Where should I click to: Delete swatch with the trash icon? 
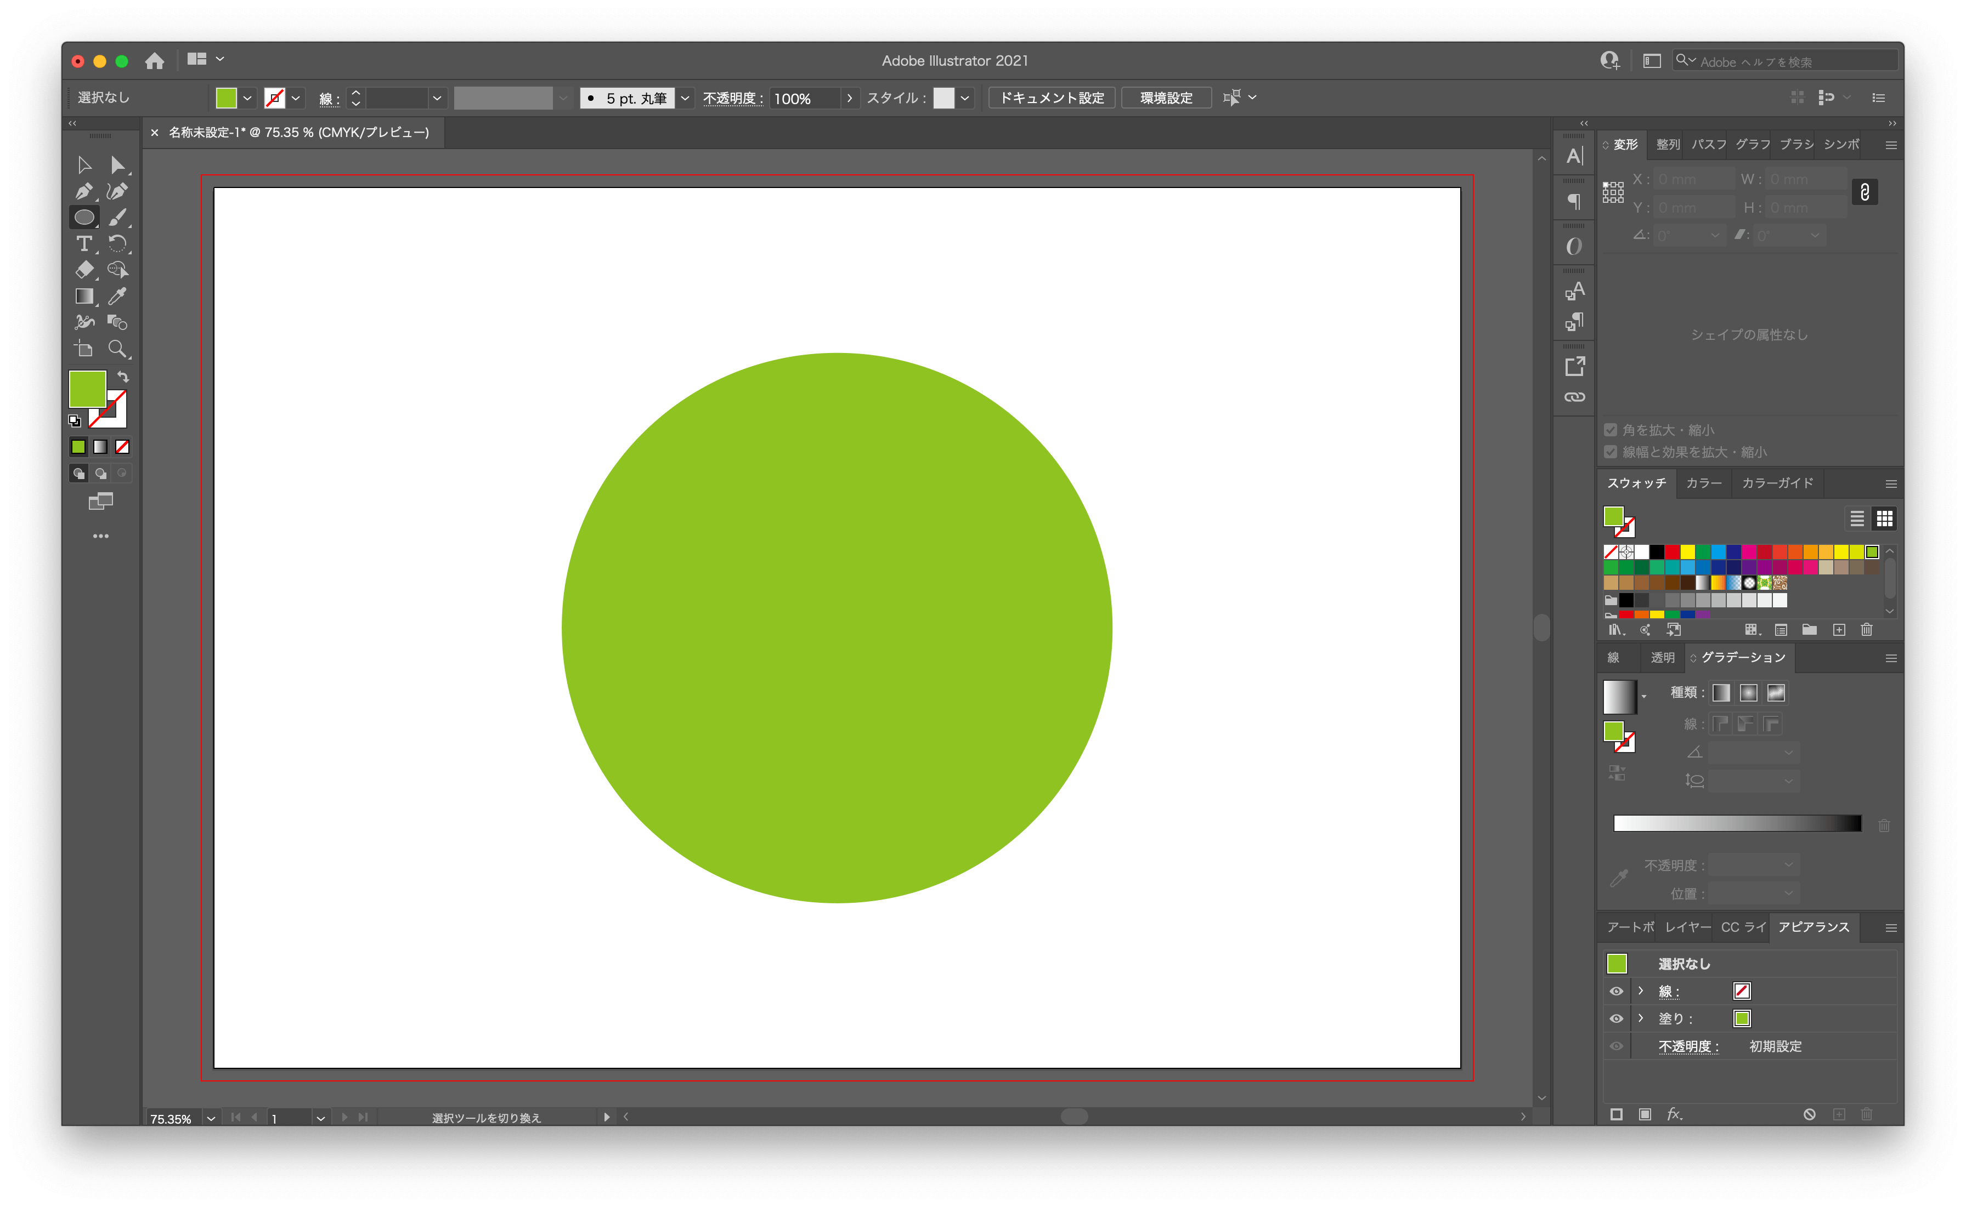[x=1866, y=630]
